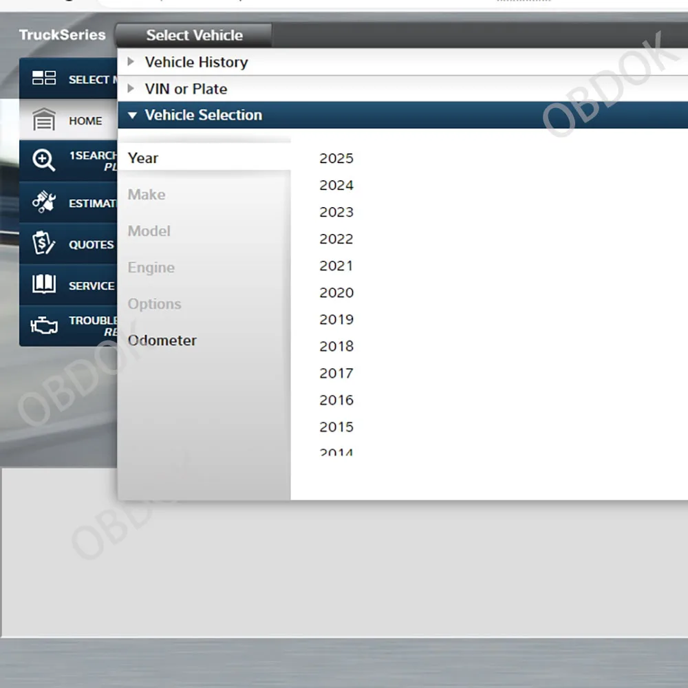Click the QUOTES menu label

[x=92, y=244]
